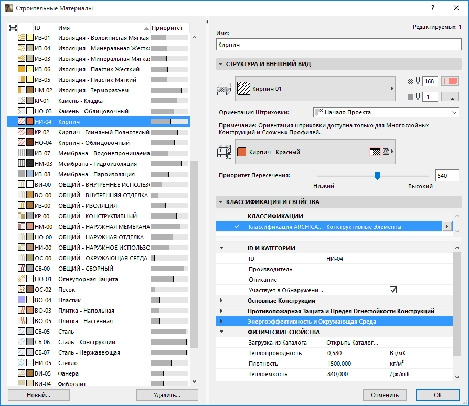This screenshot has height=406, width=469.
Task: Toggle the Классификация ARCHICAD checkbox
Action: tap(237, 226)
